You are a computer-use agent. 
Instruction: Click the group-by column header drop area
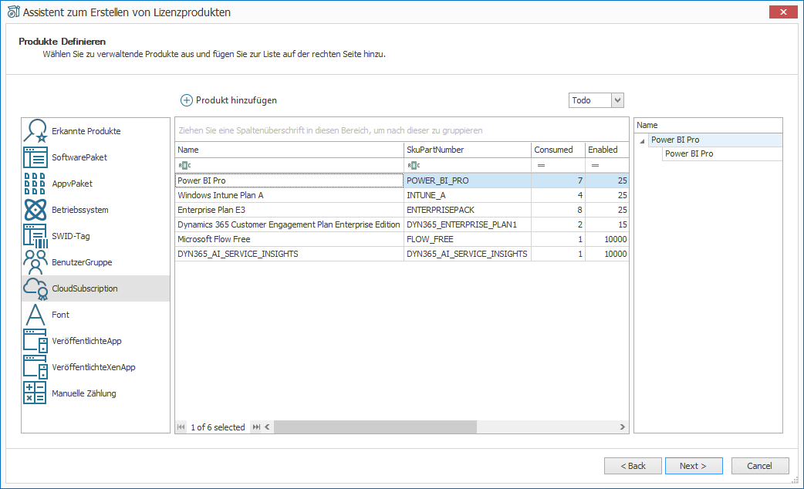point(402,130)
